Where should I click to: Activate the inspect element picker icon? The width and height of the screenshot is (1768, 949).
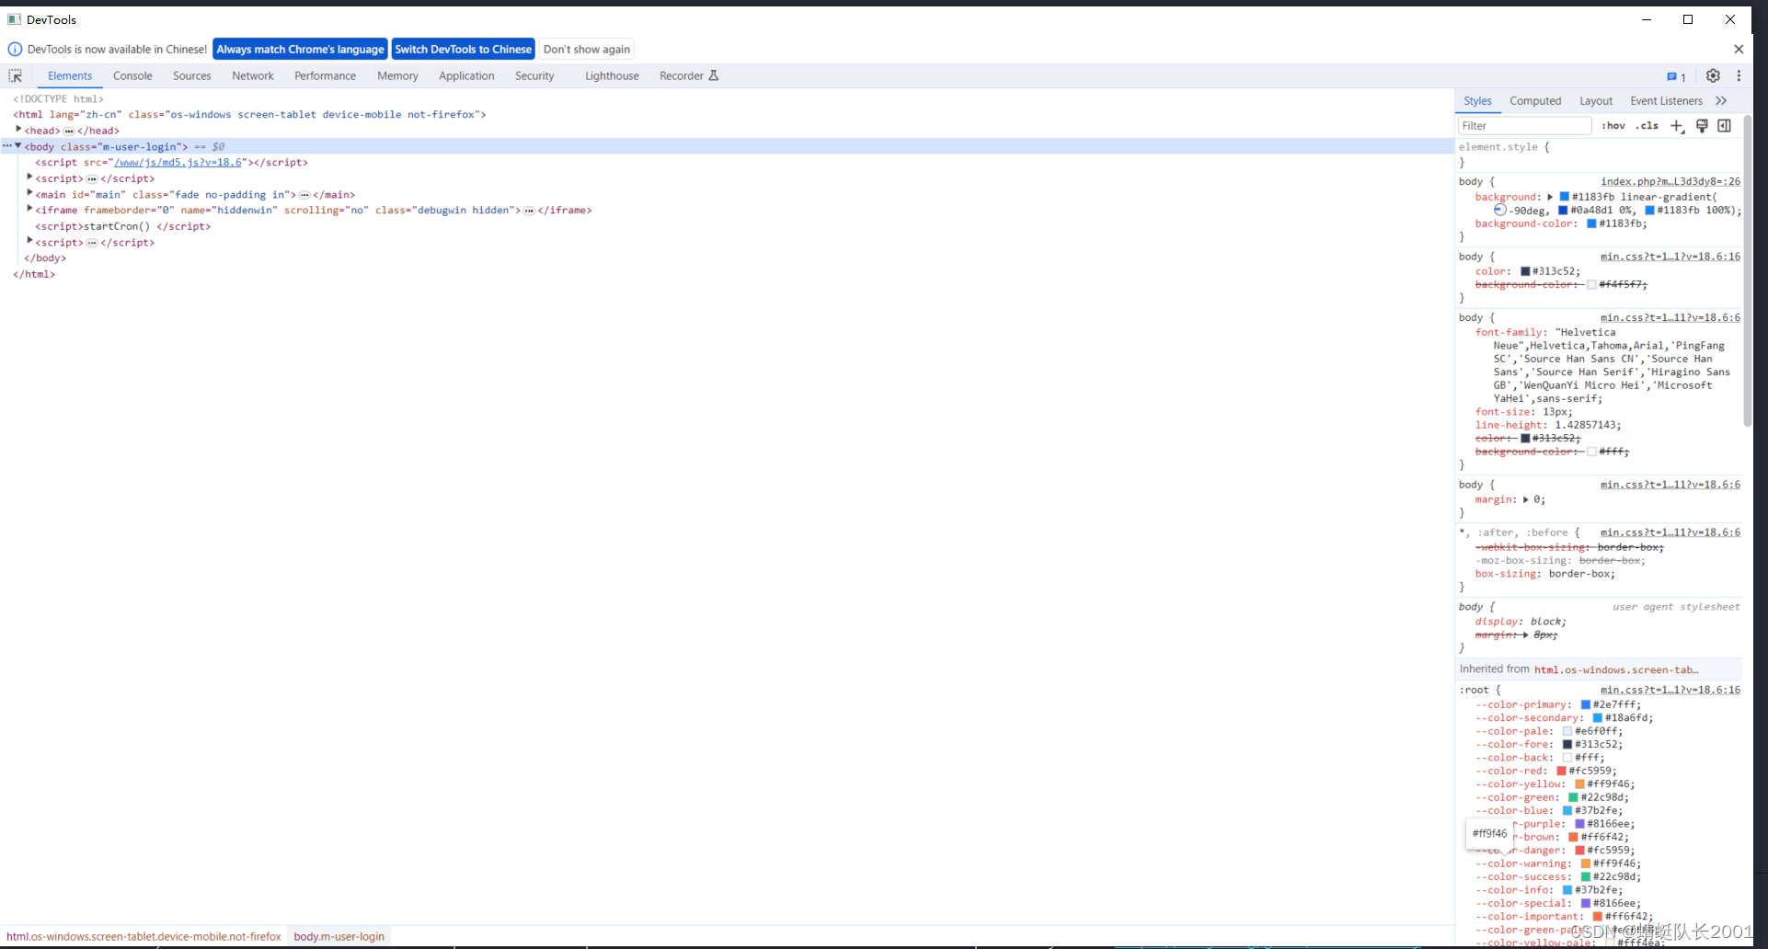(16, 75)
